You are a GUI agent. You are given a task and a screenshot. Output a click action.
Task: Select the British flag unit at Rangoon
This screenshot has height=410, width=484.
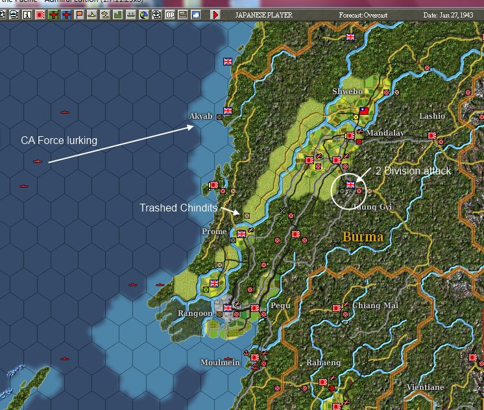(x=228, y=307)
